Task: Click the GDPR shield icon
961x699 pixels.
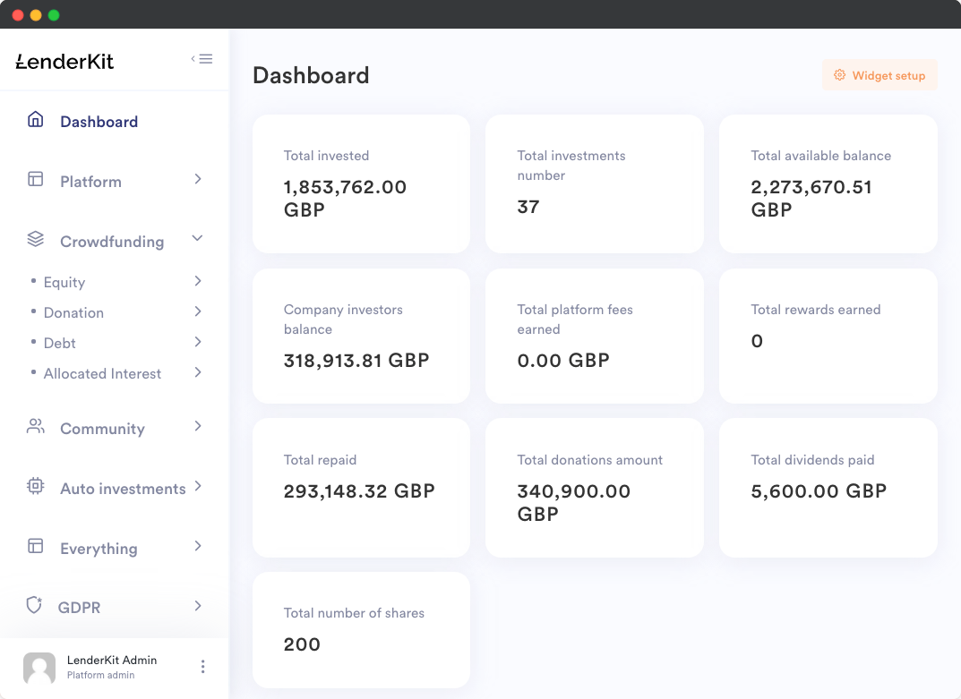Action: tap(34, 604)
